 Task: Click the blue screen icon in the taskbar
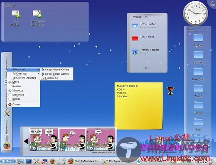[29, 162]
